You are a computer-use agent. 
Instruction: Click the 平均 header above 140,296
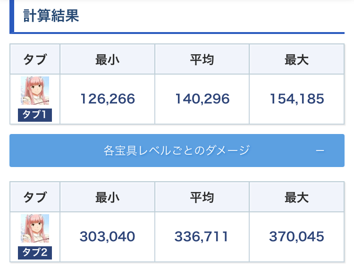point(202,59)
